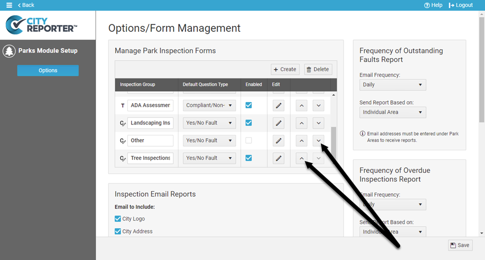
Task: Delete the selected inspection form
Action: pyautogui.click(x=318, y=69)
